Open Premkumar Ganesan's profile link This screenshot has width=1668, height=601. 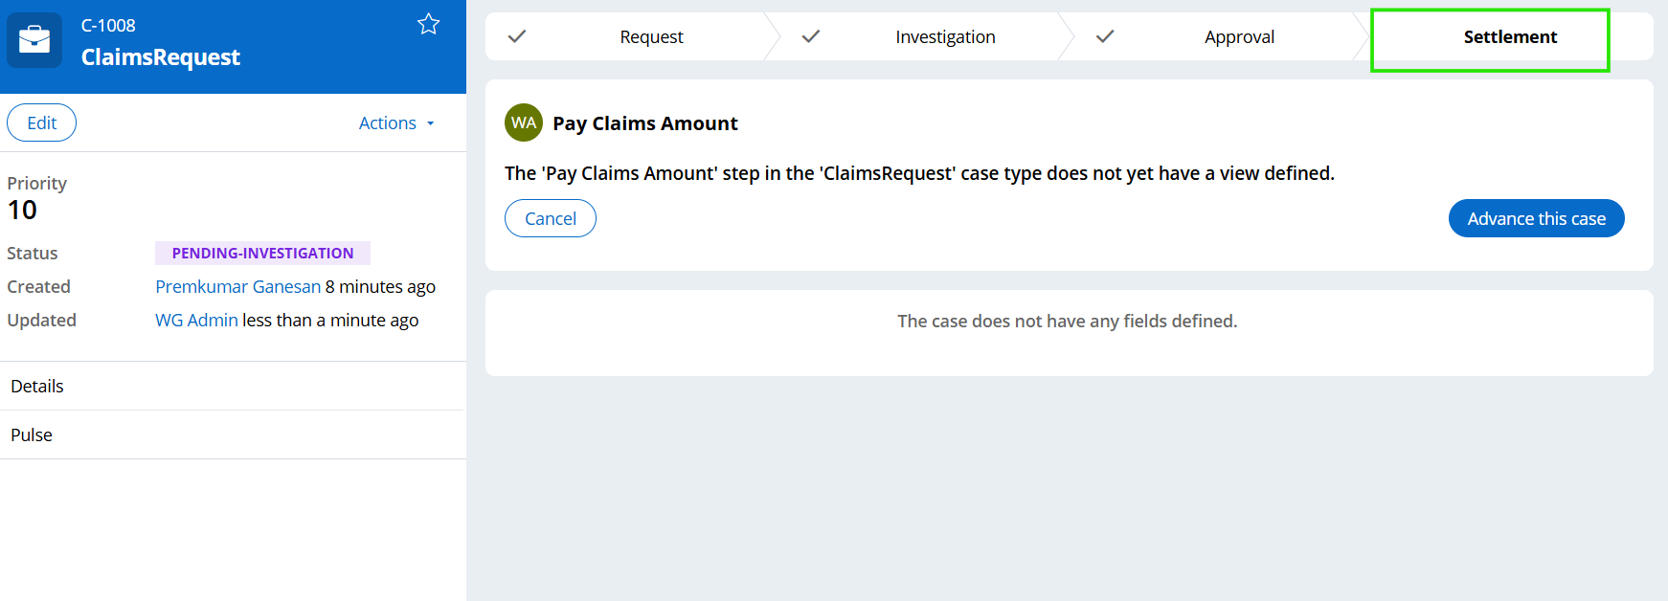[237, 286]
